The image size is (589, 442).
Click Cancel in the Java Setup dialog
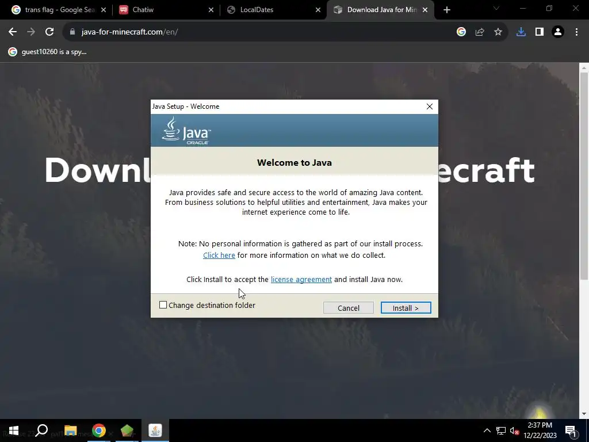coord(348,308)
